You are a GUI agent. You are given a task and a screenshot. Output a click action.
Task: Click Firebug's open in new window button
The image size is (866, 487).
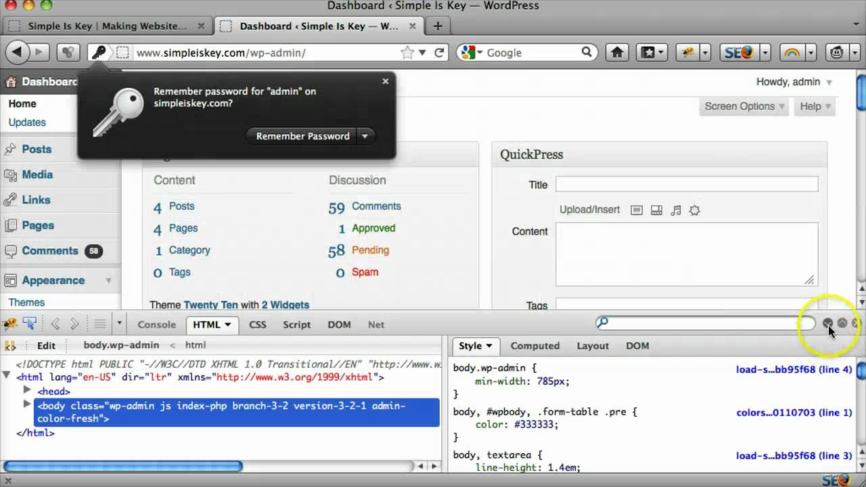point(842,323)
